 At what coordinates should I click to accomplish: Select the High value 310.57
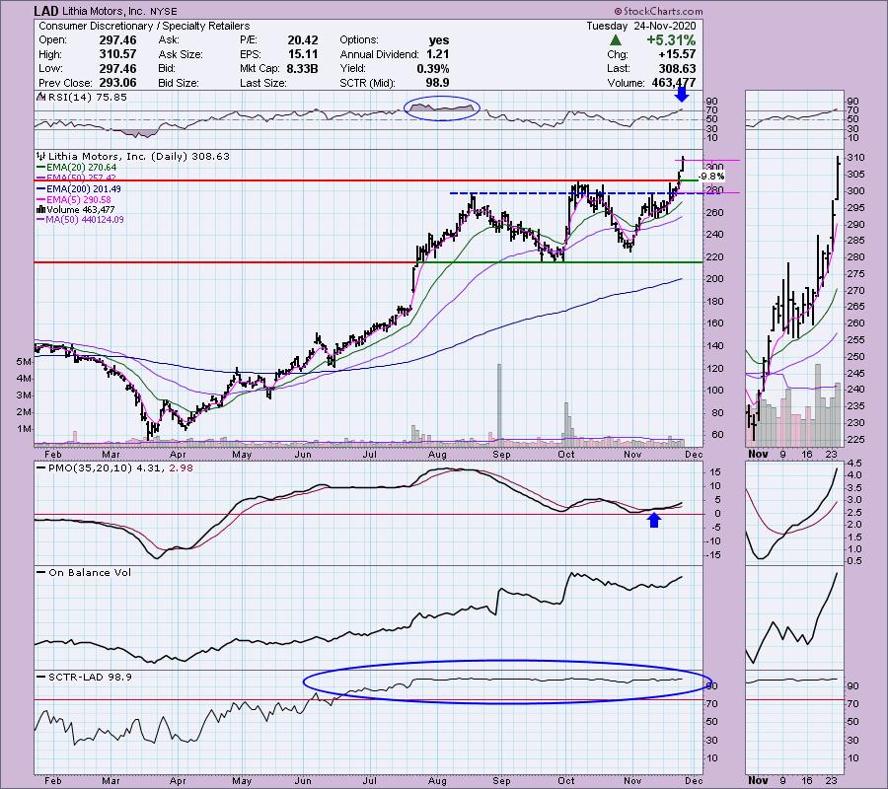pos(117,54)
